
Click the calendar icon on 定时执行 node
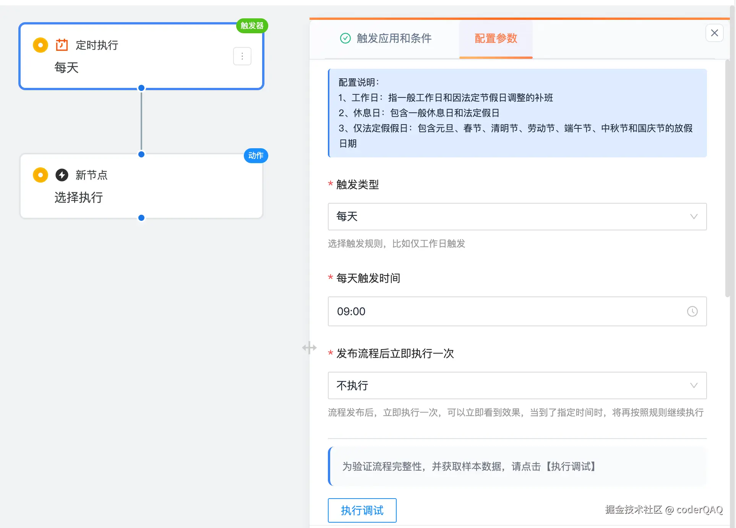pos(62,45)
